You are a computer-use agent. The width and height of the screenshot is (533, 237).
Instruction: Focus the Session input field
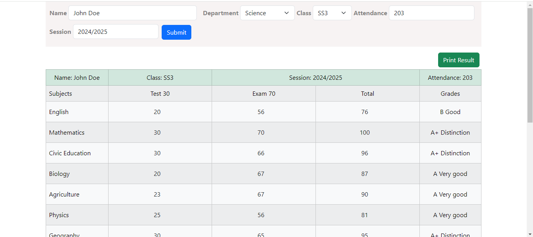click(x=116, y=32)
